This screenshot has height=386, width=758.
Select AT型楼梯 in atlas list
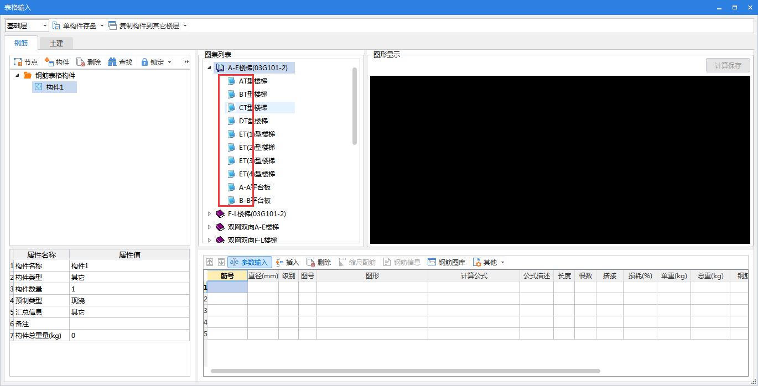(253, 81)
